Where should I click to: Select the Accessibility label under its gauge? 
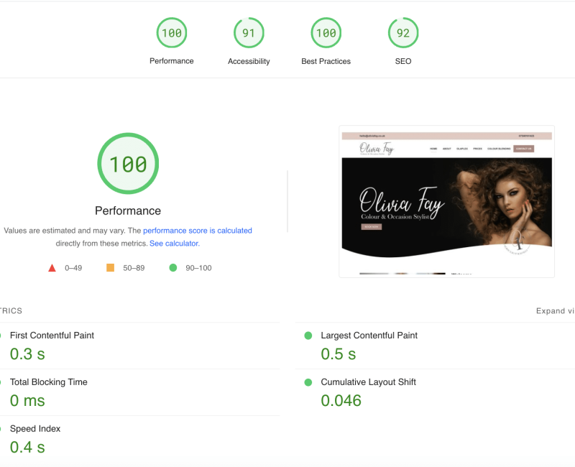pos(249,62)
